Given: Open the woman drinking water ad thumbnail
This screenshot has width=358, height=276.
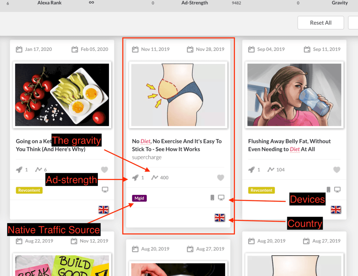Looking at the screenshot, I should tap(294, 95).
